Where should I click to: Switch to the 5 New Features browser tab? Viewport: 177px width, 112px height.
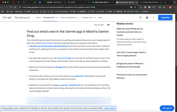153,2
